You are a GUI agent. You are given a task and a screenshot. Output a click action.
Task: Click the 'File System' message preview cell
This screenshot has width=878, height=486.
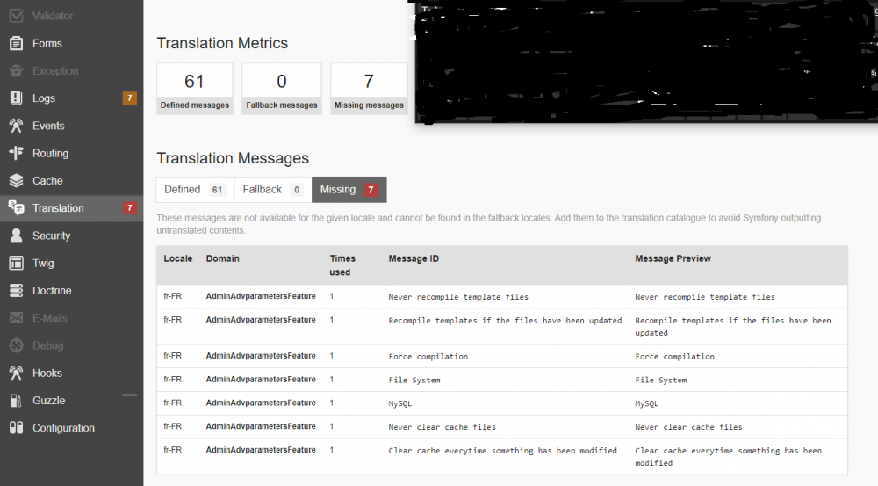[x=661, y=380]
